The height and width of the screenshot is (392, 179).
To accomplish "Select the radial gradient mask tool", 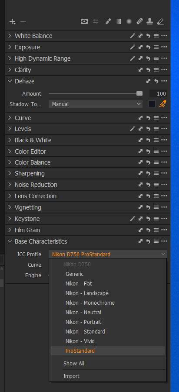I will pyautogui.click(x=129, y=22).
